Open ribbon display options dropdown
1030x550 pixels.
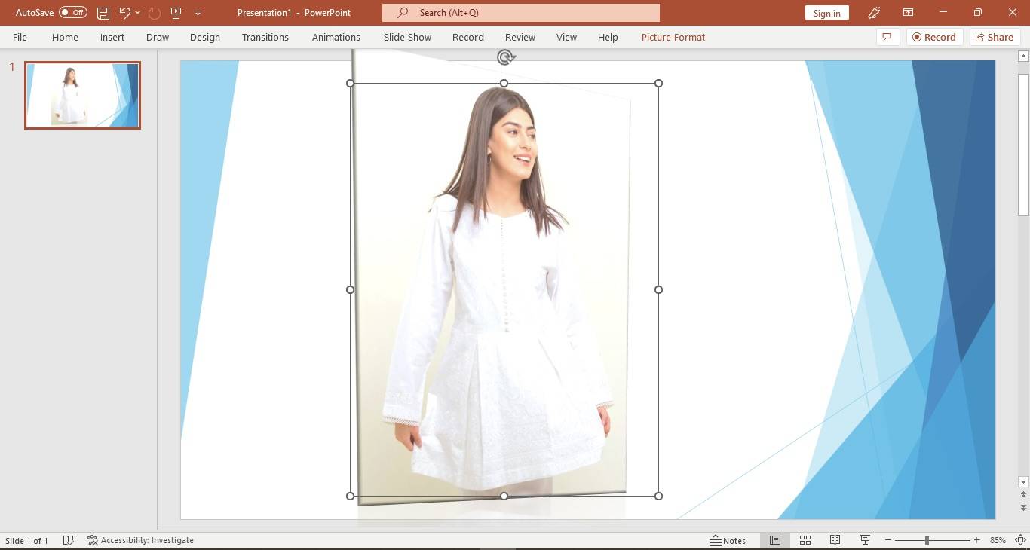tap(908, 12)
